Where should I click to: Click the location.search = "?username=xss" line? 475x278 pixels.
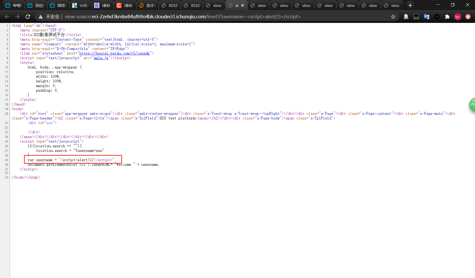tap(70, 151)
